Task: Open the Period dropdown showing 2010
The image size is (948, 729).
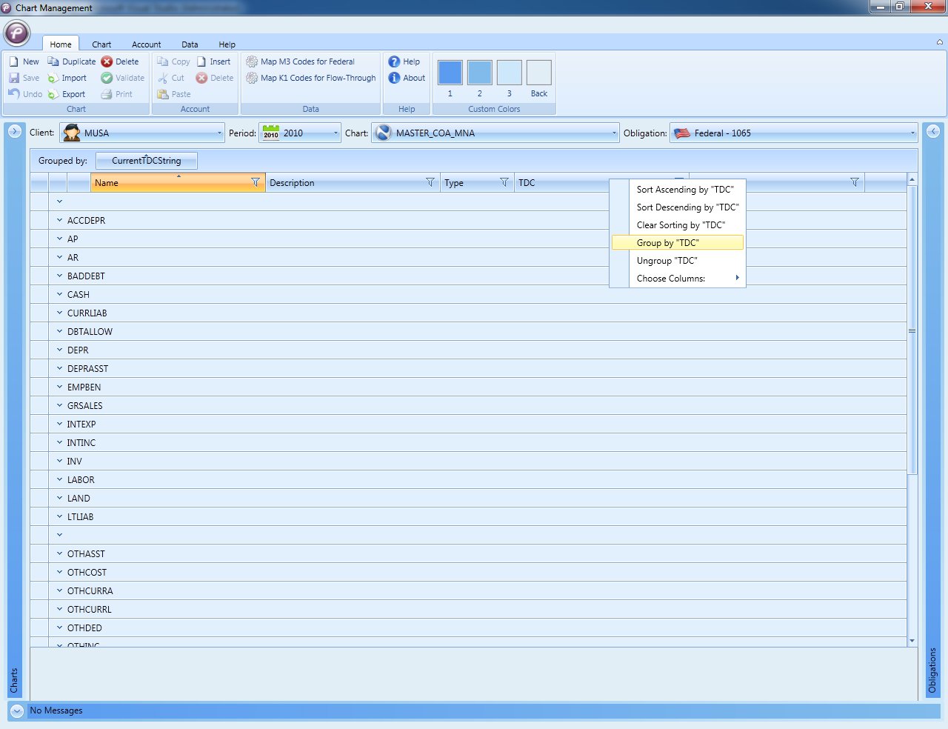Action: (x=300, y=133)
